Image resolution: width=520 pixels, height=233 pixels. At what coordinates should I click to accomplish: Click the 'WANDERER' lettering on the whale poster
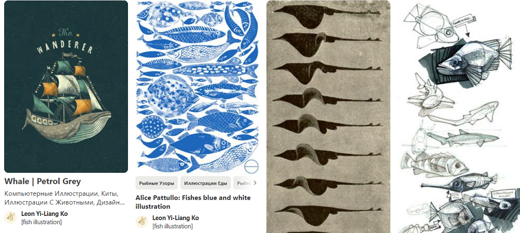64,48
